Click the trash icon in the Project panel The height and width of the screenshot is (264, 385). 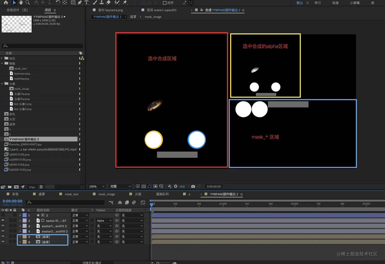click(x=41, y=187)
